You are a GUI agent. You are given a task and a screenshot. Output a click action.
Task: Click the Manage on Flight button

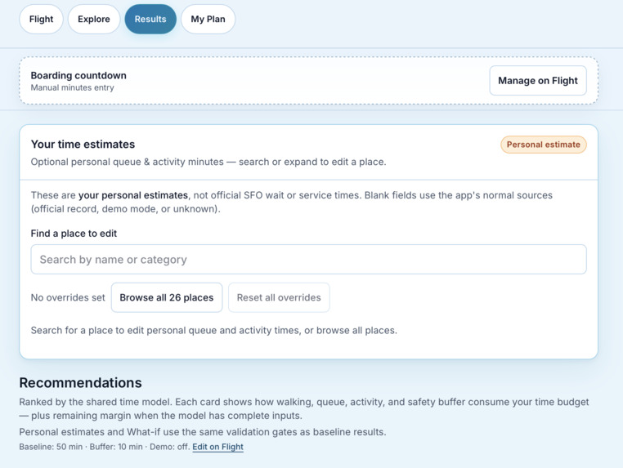pyautogui.click(x=538, y=81)
